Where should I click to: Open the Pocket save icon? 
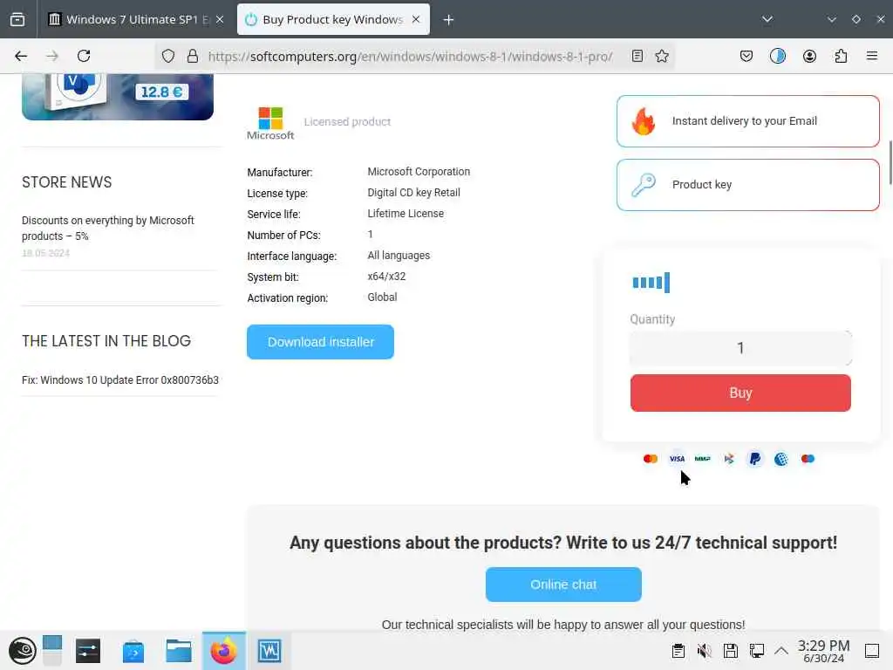[746, 56]
